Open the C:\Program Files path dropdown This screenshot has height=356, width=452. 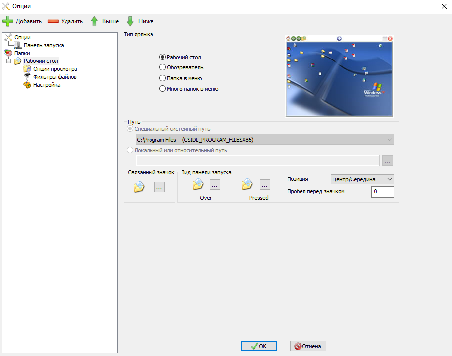265,140
